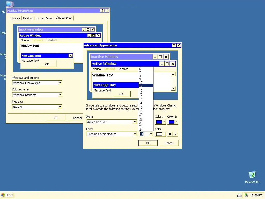Viewport: 265px width, 199px height.
Task: Select font size 24 in list
Action: (x=146, y=130)
